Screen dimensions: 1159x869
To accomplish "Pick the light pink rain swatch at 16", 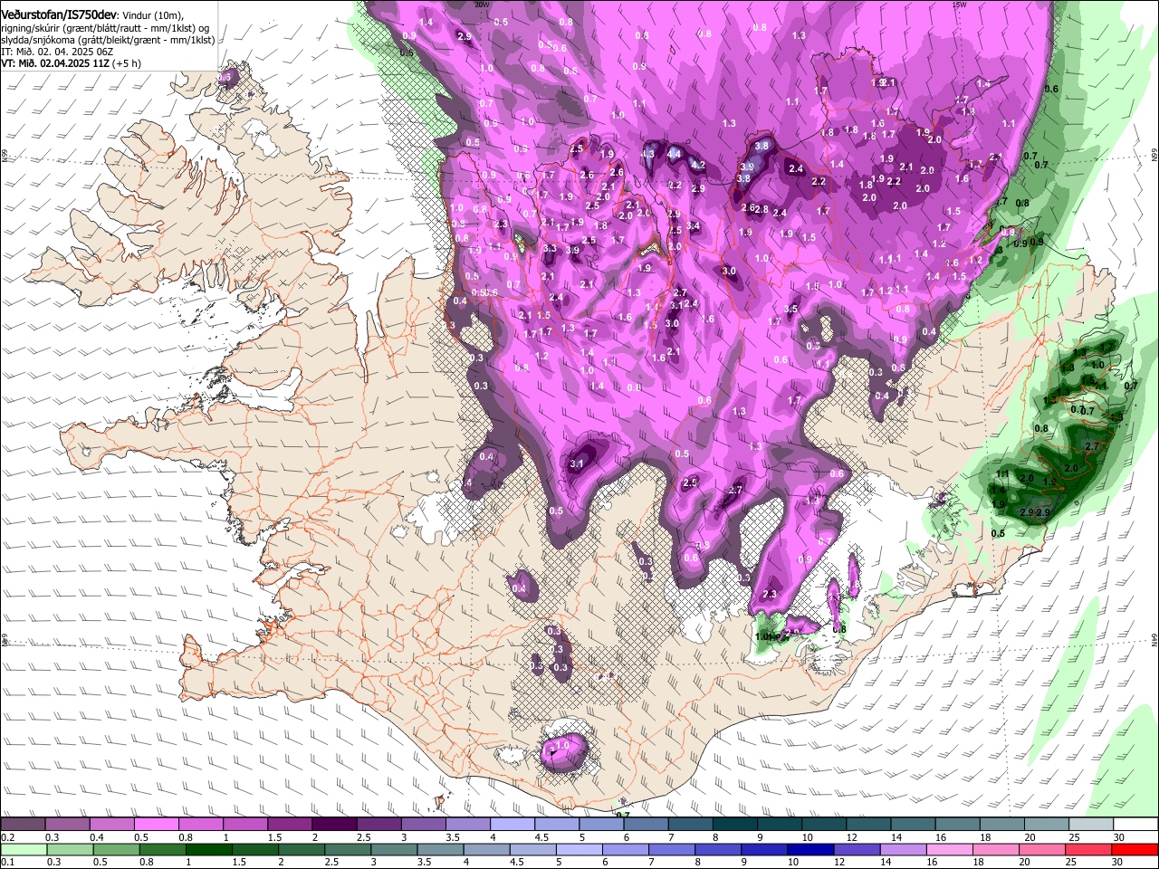I will click(949, 850).
